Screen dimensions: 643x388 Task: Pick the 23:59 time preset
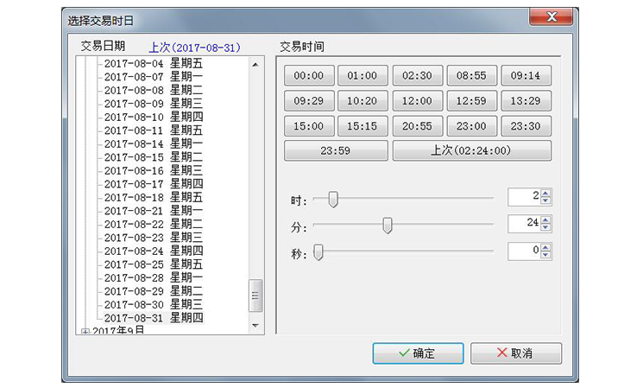point(336,151)
